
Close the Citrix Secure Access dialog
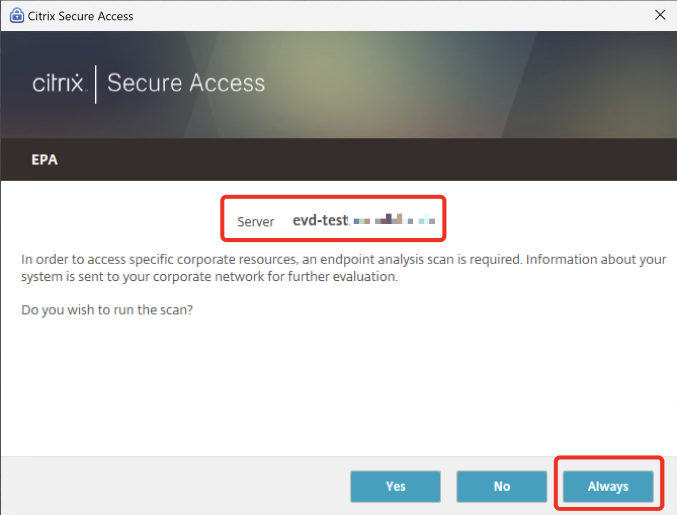pyautogui.click(x=660, y=15)
